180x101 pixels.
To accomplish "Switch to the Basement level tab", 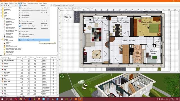I will point(62,8).
